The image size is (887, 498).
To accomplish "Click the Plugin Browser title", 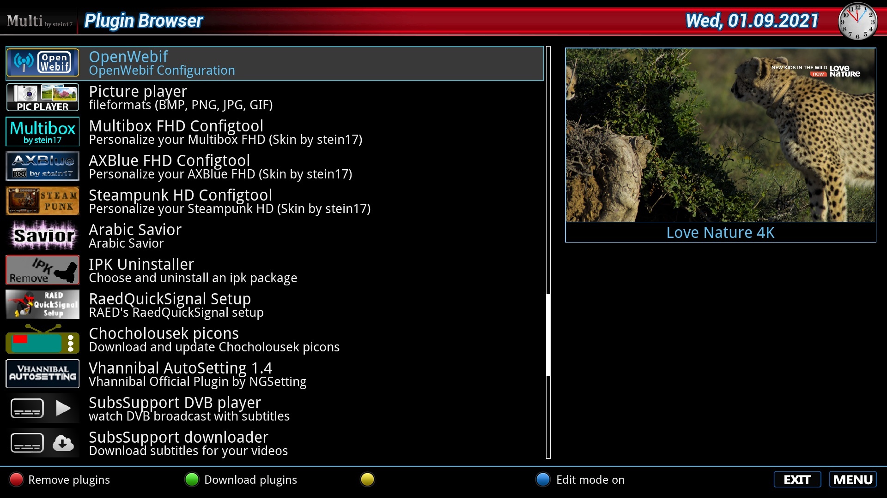I will pyautogui.click(x=144, y=21).
